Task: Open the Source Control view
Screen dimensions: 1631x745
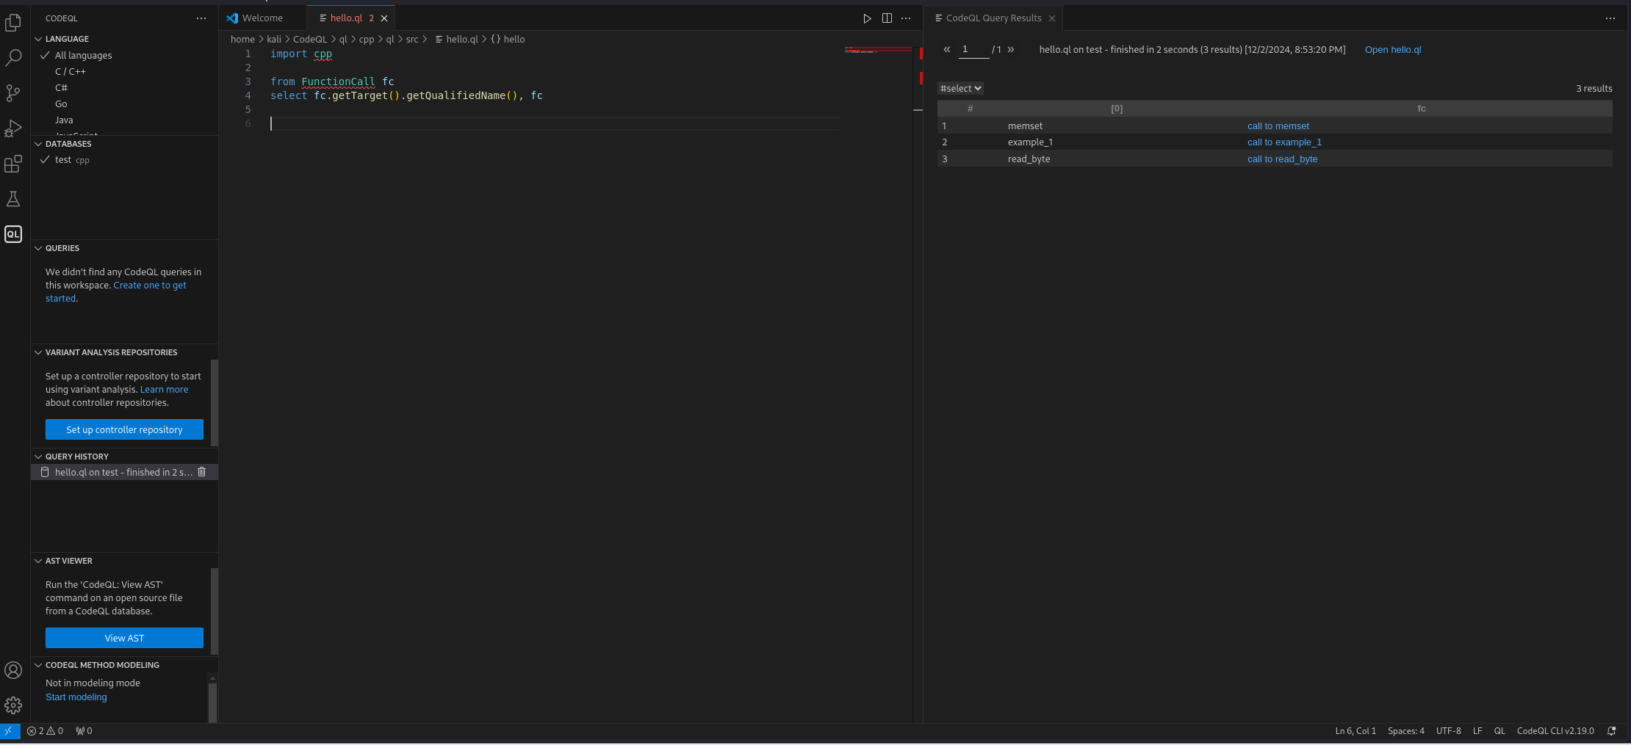Action: click(13, 93)
